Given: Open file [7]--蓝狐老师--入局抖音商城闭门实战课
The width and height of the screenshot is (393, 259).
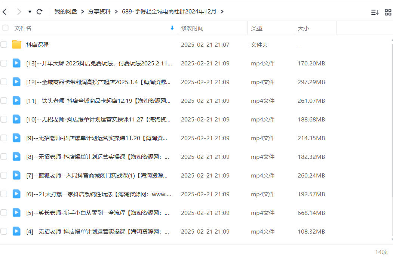Looking at the screenshot, I should click(x=97, y=176).
